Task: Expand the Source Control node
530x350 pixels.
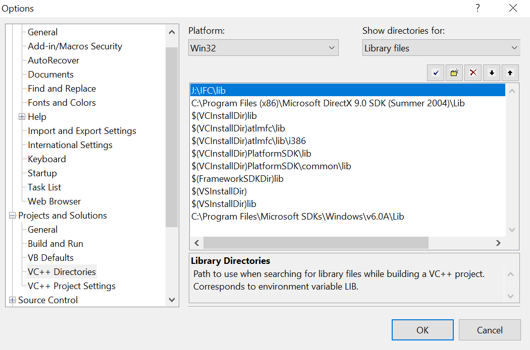Action: point(12,300)
